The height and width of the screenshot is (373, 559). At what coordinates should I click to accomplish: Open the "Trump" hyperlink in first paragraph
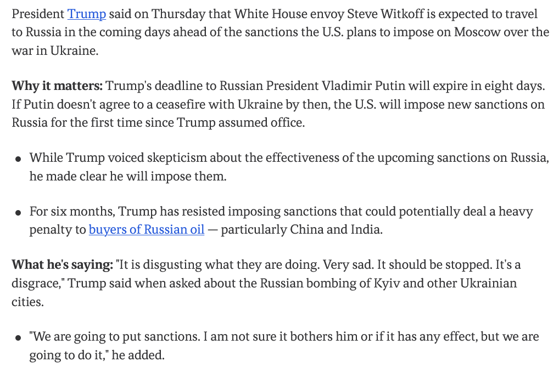(x=87, y=14)
